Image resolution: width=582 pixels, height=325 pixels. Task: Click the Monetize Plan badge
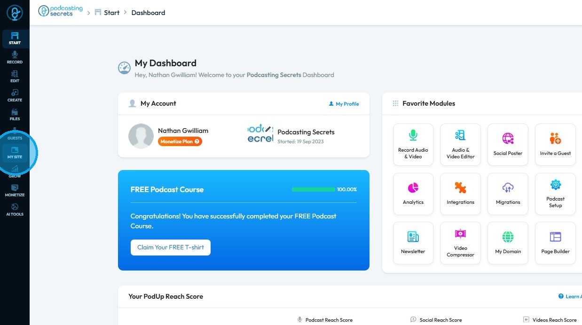[x=180, y=141]
